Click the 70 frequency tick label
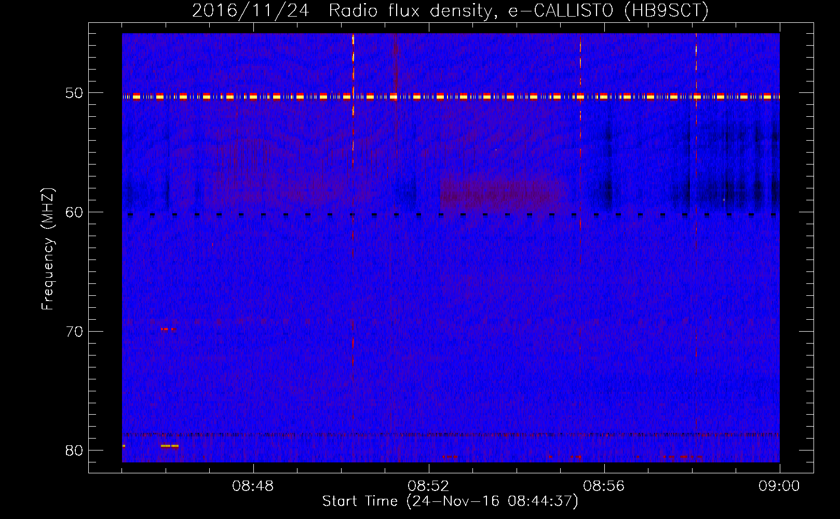Viewport: 840px width, 519px height. point(74,331)
